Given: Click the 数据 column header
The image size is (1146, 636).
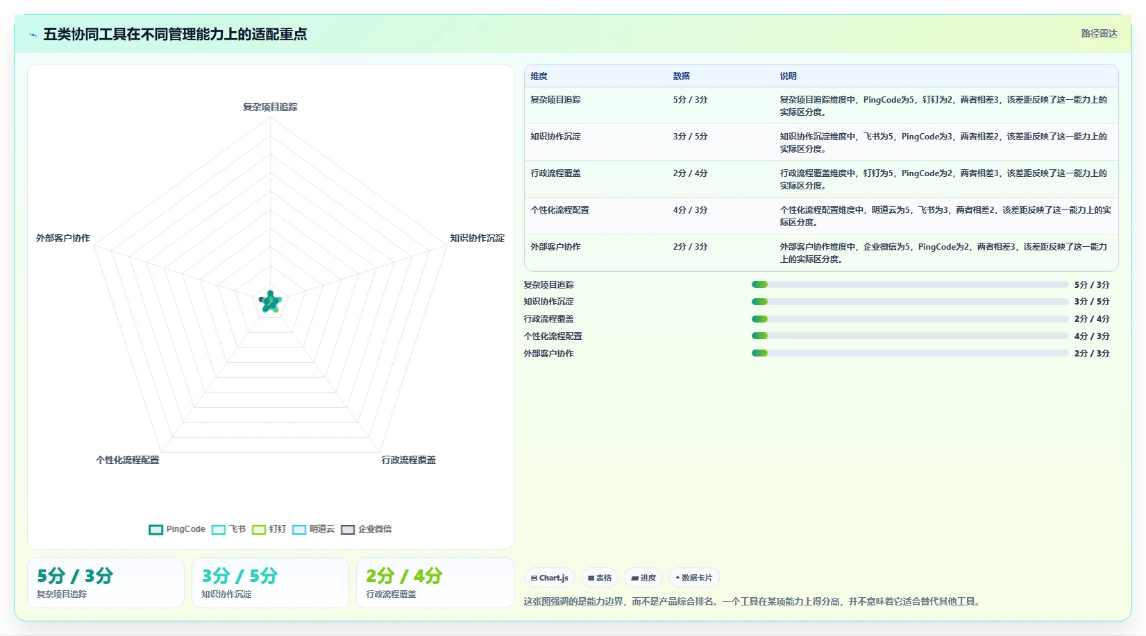Looking at the screenshot, I should 682,76.
